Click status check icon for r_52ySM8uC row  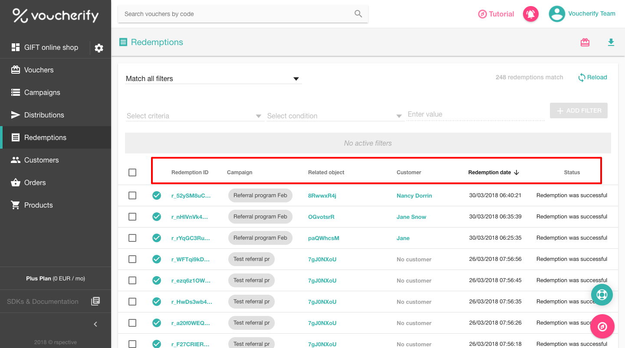coord(157,195)
